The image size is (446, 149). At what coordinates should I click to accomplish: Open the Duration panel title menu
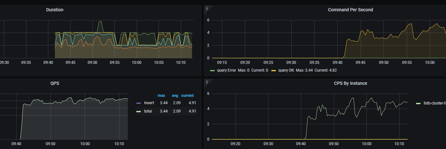click(x=55, y=10)
